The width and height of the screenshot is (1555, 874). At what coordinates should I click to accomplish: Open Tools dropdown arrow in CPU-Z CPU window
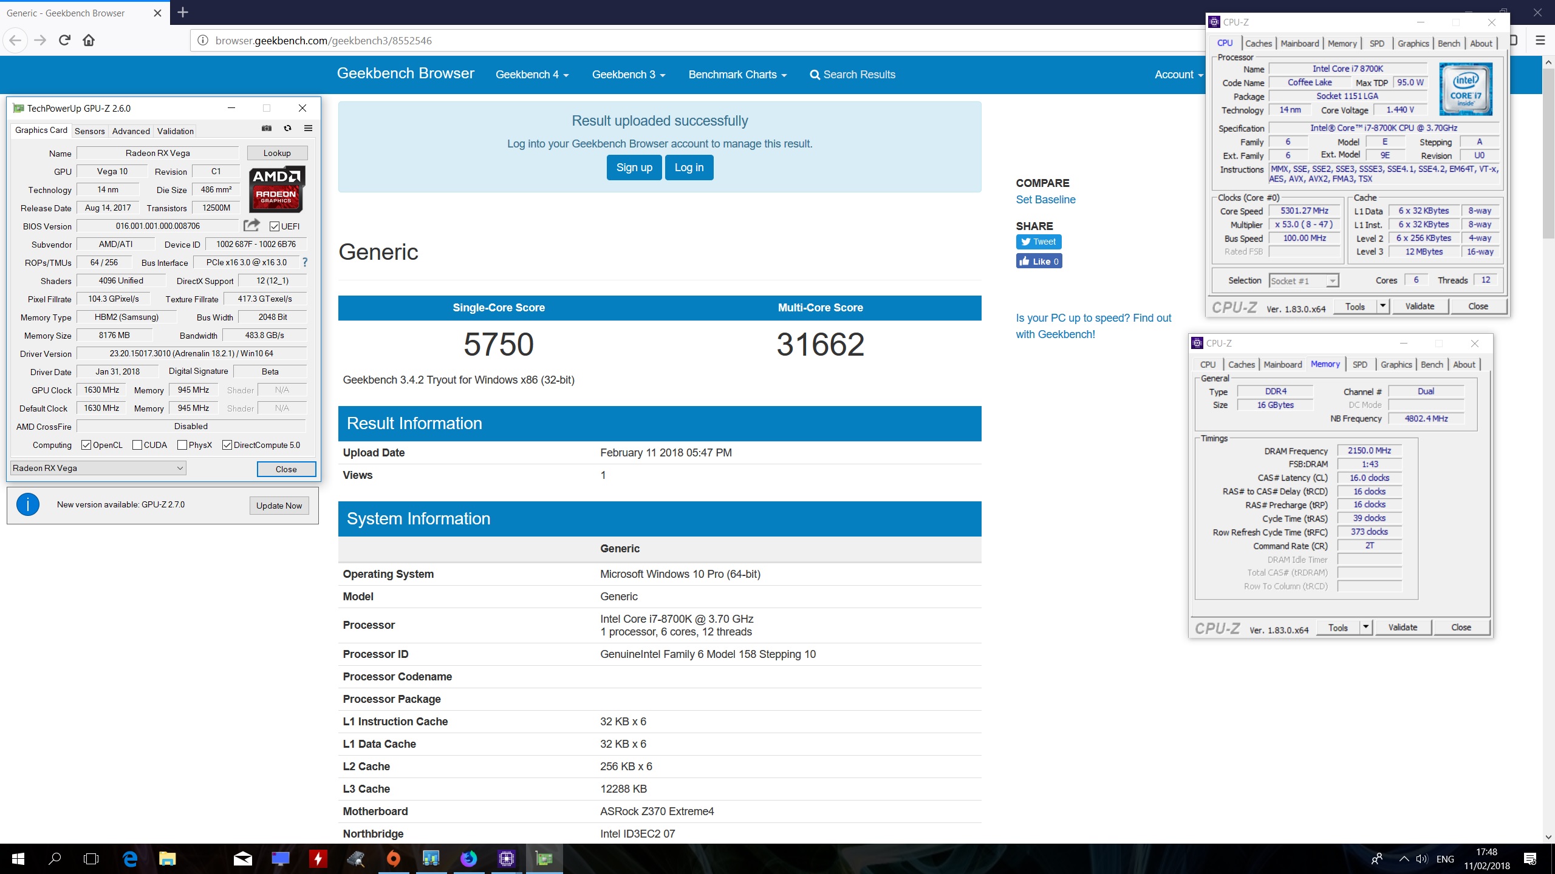(1382, 307)
